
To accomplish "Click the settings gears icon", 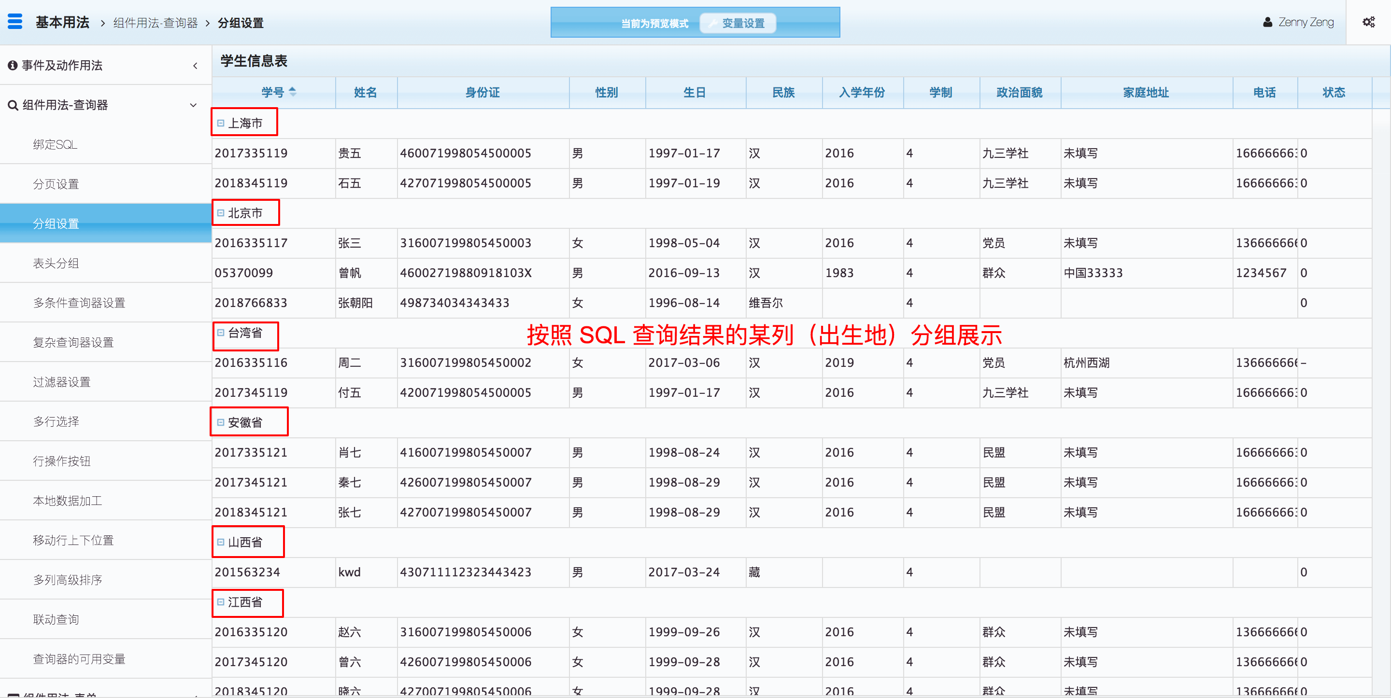I will [x=1368, y=22].
